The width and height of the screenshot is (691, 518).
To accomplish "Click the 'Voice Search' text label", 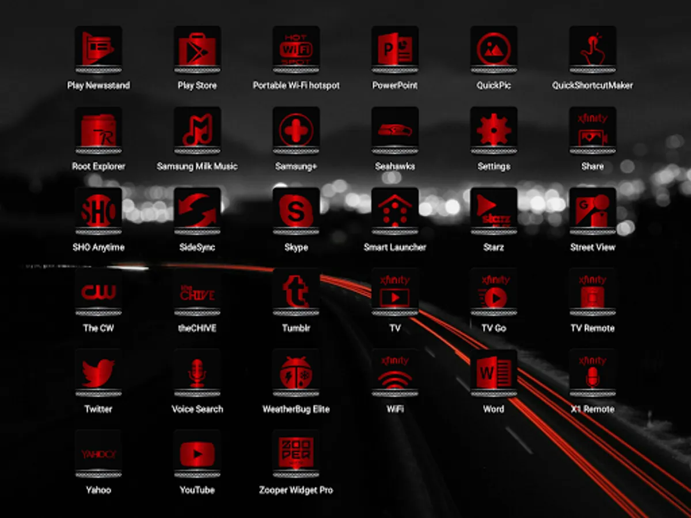I will (197, 409).
